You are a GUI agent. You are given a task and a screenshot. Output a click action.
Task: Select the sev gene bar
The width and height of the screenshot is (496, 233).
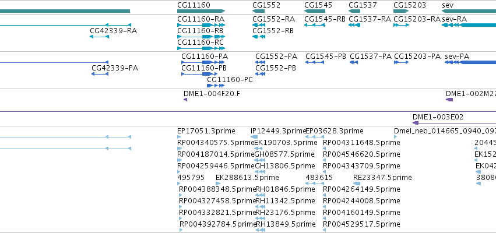click(469, 11)
